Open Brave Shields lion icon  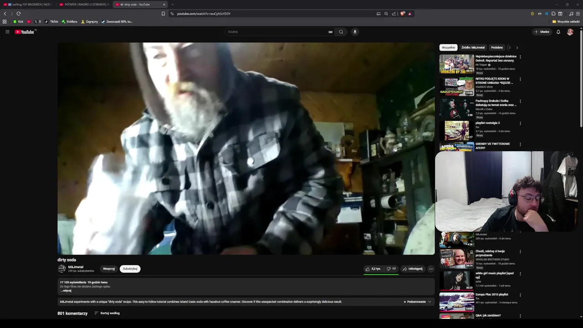click(x=403, y=14)
